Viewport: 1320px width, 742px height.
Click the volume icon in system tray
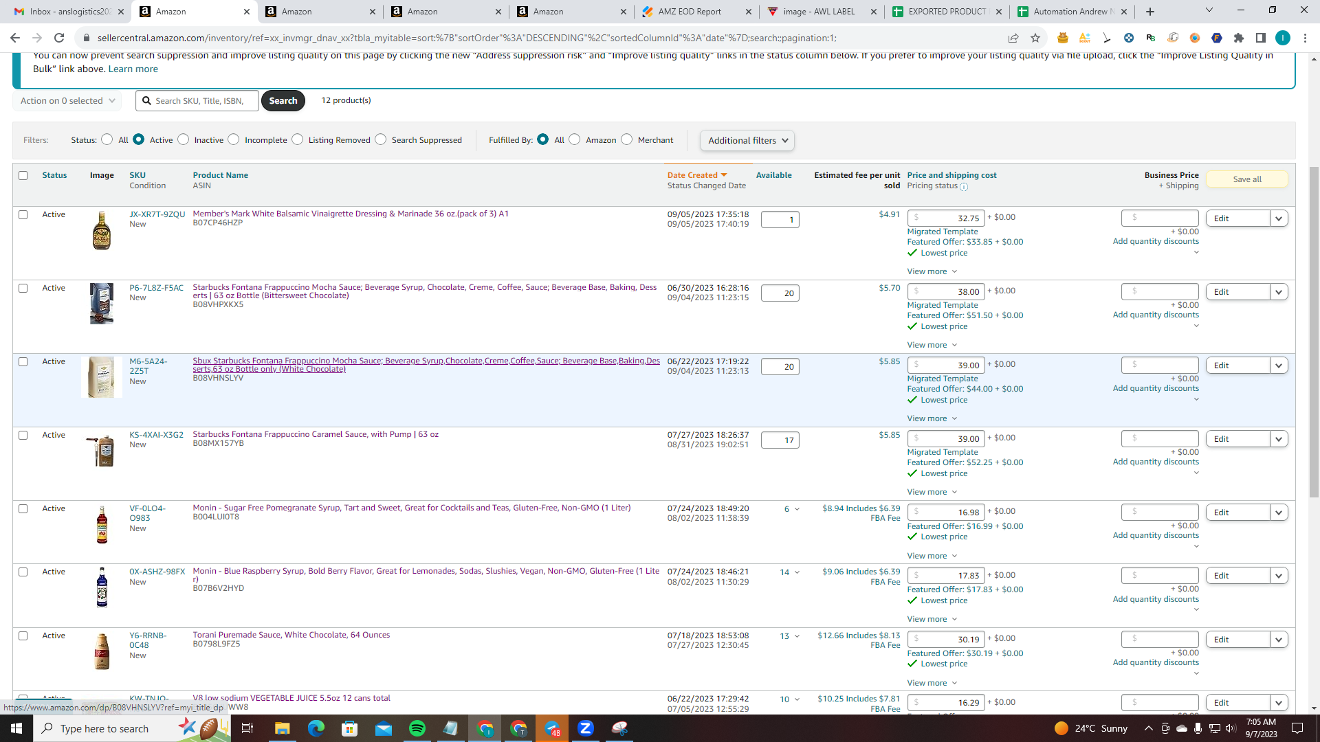[1231, 728]
